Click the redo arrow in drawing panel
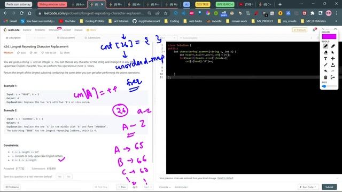 tap(333, 71)
